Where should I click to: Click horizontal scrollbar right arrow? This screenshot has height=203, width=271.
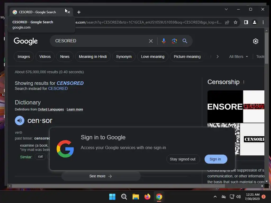(262, 186)
